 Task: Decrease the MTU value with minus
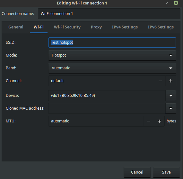point(149,121)
